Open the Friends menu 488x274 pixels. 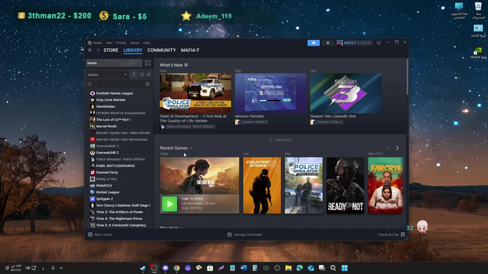tap(121, 43)
